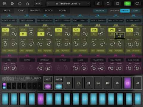Go to the next pattern with right arrow
The height and width of the screenshot is (107, 143).
(x=88, y=4)
